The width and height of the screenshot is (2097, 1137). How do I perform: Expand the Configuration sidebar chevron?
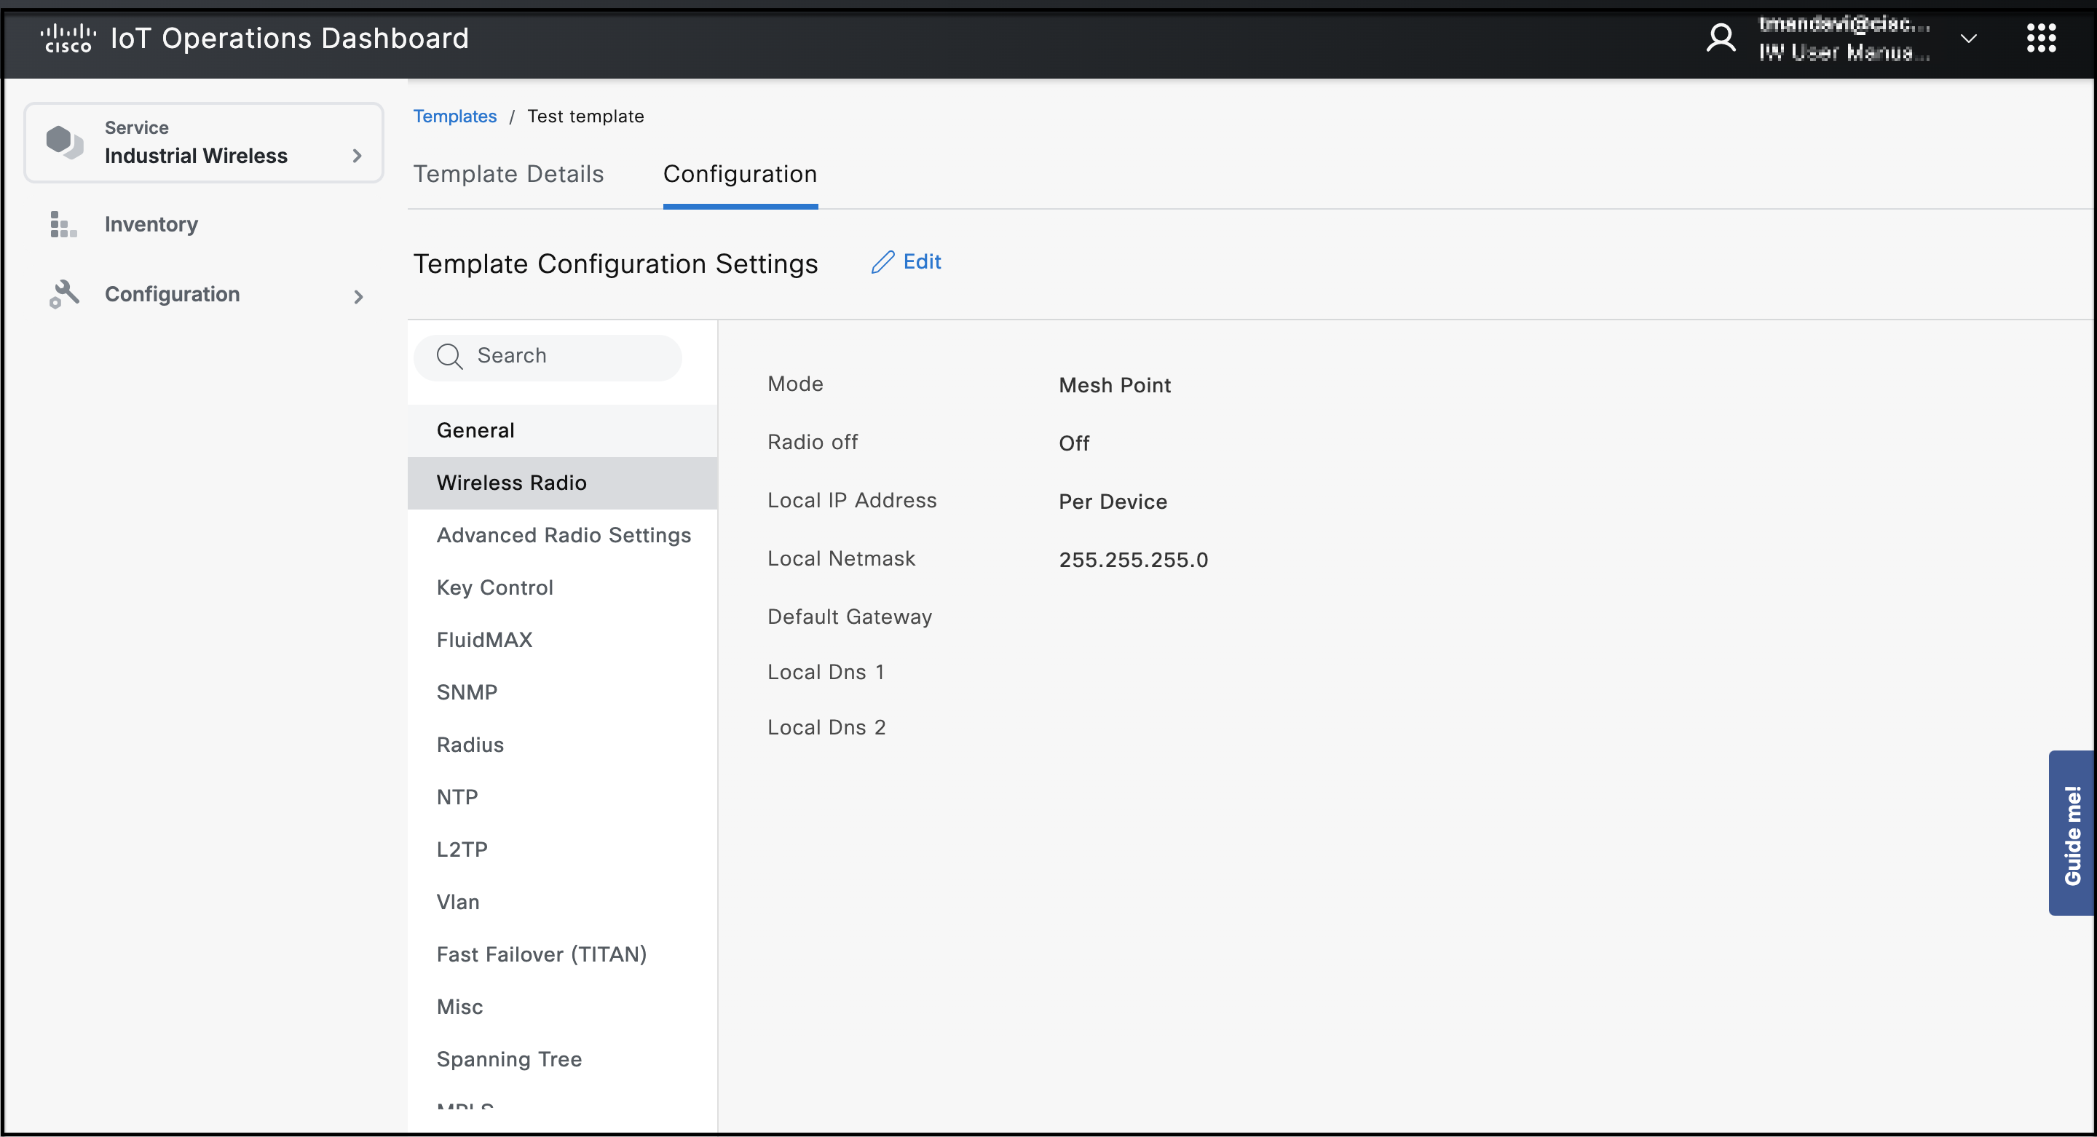click(358, 297)
